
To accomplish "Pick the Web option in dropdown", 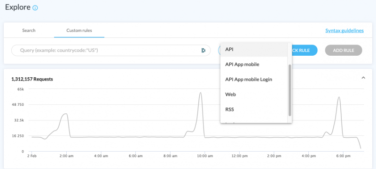I will pyautogui.click(x=254, y=95).
